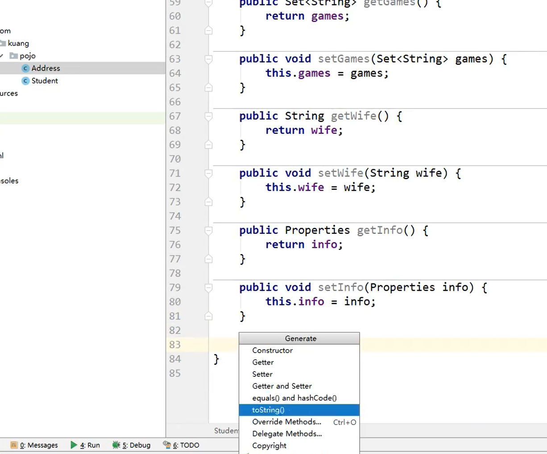Collapse the getInfo method fold marker, line 75
This screenshot has width=547, height=454.
208,230
